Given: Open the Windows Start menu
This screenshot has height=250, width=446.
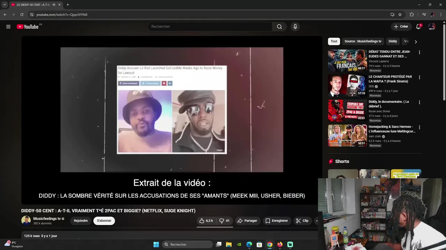Looking at the screenshot, I should click(x=156, y=244).
